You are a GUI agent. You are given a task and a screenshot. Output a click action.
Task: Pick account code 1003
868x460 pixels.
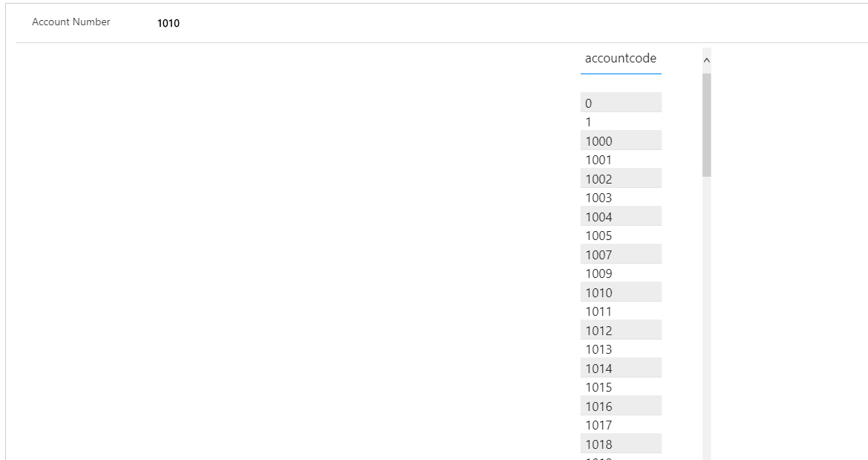(620, 197)
